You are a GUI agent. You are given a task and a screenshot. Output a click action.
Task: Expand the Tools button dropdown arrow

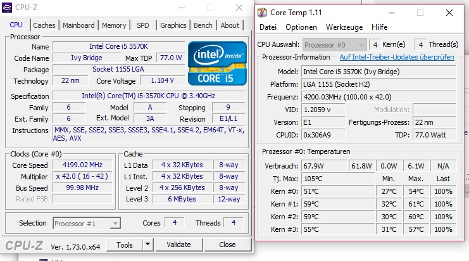coord(147,245)
